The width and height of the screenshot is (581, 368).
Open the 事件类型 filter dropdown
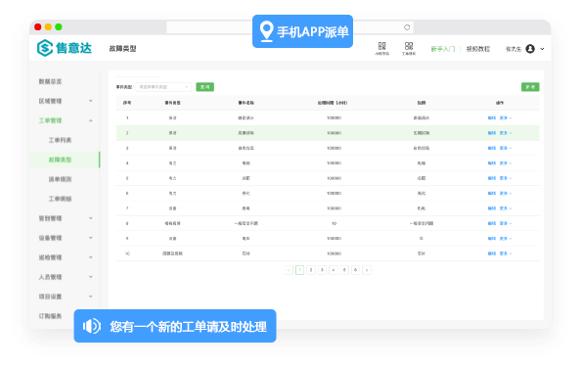tap(163, 87)
